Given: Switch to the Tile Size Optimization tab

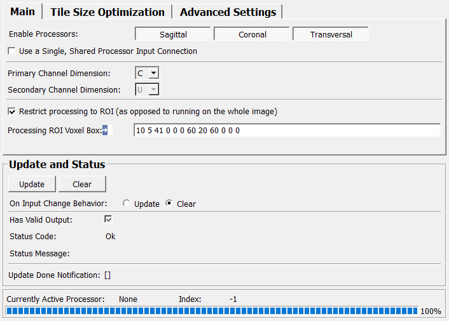Looking at the screenshot, I should [x=107, y=12].
